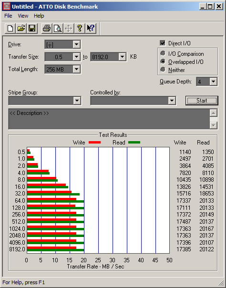
Task: Click the yellow question mark About icon
Action: coord(80,29)
